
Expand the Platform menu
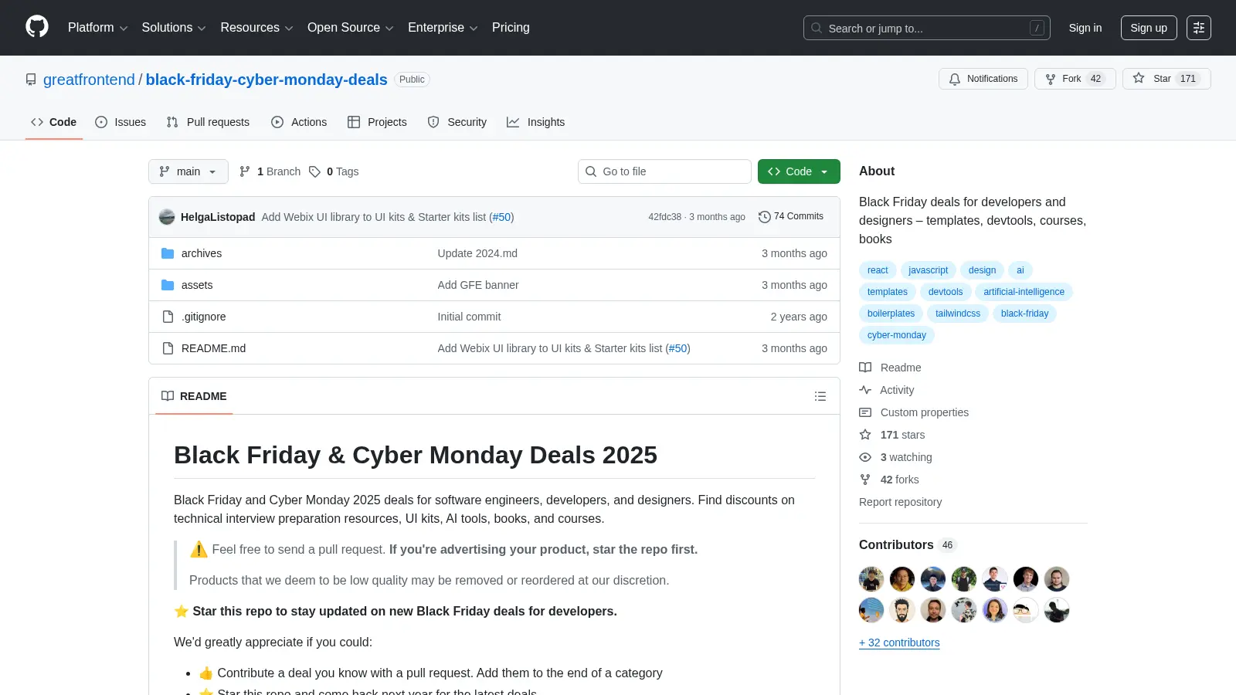point(97,28)
